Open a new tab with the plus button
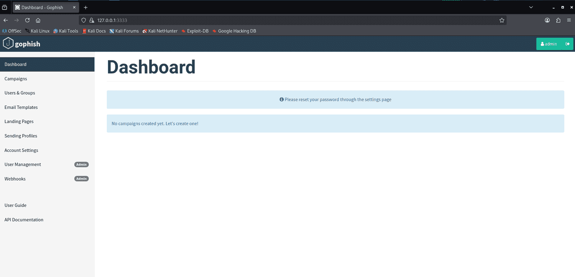 coord(85,7)
